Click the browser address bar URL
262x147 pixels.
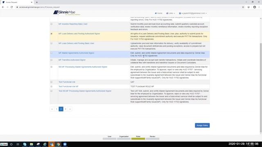point(39,7)
